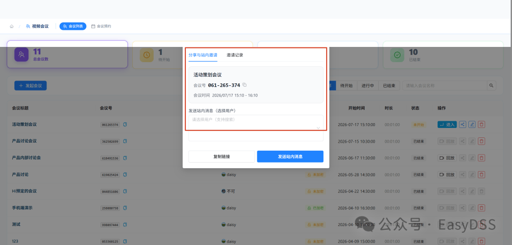The width and height of the screenshot is (512, 245).
Task: Edit the 活动策划会议 meeting row
Action: (472, 124)
